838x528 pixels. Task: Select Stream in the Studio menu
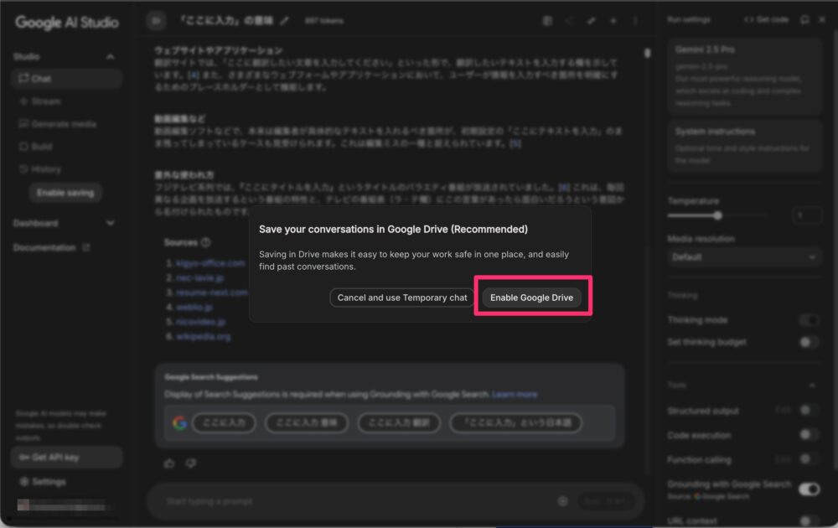(x=45, y=101)
